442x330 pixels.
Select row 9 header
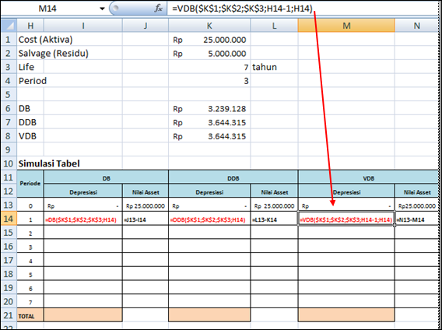(9, 149)
